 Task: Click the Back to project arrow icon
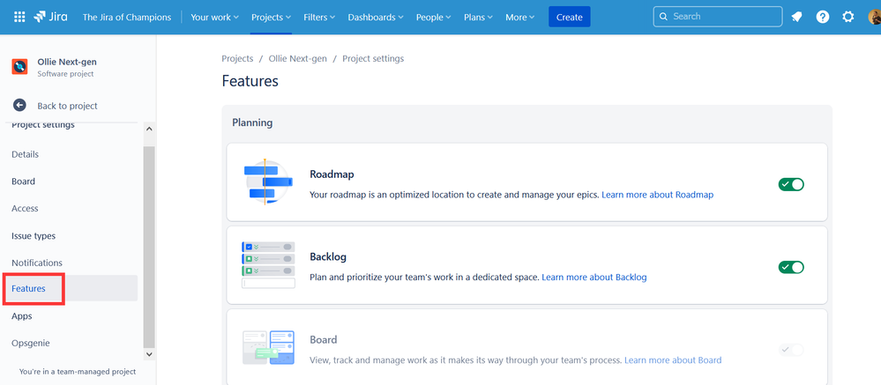coord(19,106)
